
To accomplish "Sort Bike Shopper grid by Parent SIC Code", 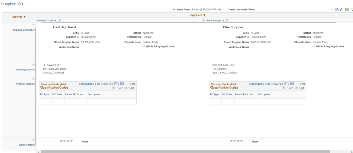I will [x=244, y=94].
